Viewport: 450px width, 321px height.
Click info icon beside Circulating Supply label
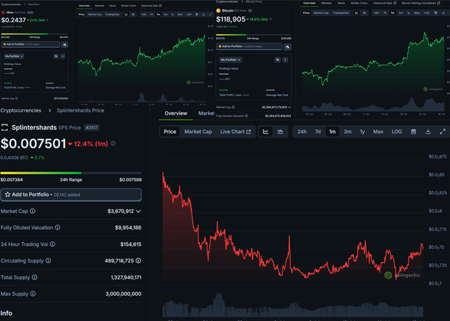pyautogui.click(x=49, y=261)
